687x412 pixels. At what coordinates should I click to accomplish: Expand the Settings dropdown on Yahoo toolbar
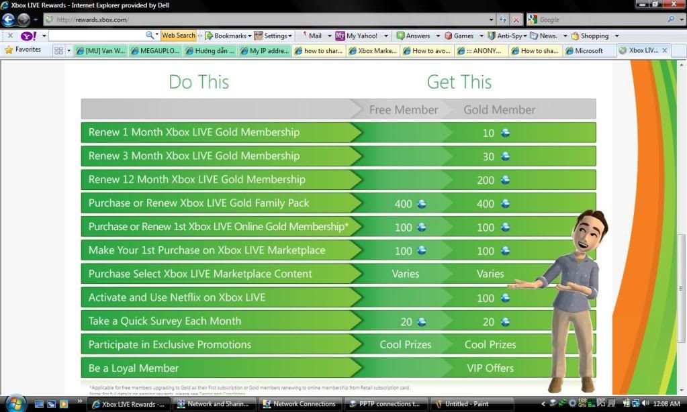coord(290,36)
